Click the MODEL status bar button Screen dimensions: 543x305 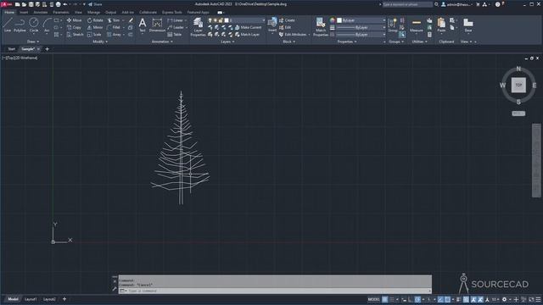(x=373, y=299)
